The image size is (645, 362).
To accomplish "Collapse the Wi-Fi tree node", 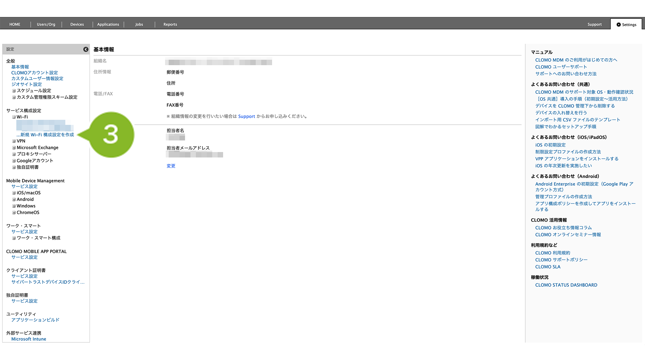I will pyautogui.click(x=14, y=117).
